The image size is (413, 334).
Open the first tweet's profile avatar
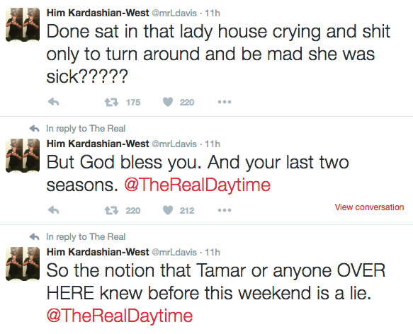point(23,25)
